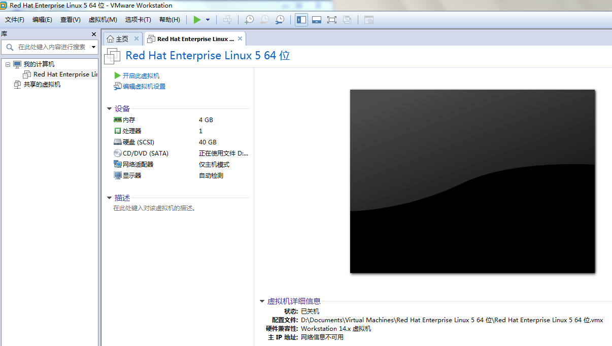This screenshot has height=346, width=612.
Task: Toggle the rightmost console view button
Action: point(369,20)
